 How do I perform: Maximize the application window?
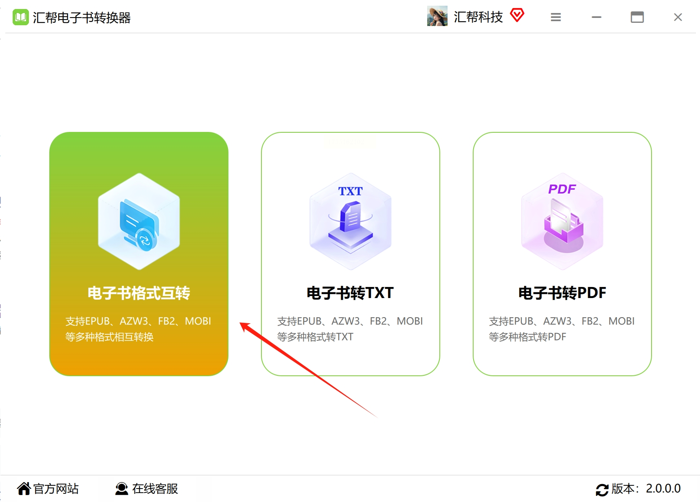point(637,17)
